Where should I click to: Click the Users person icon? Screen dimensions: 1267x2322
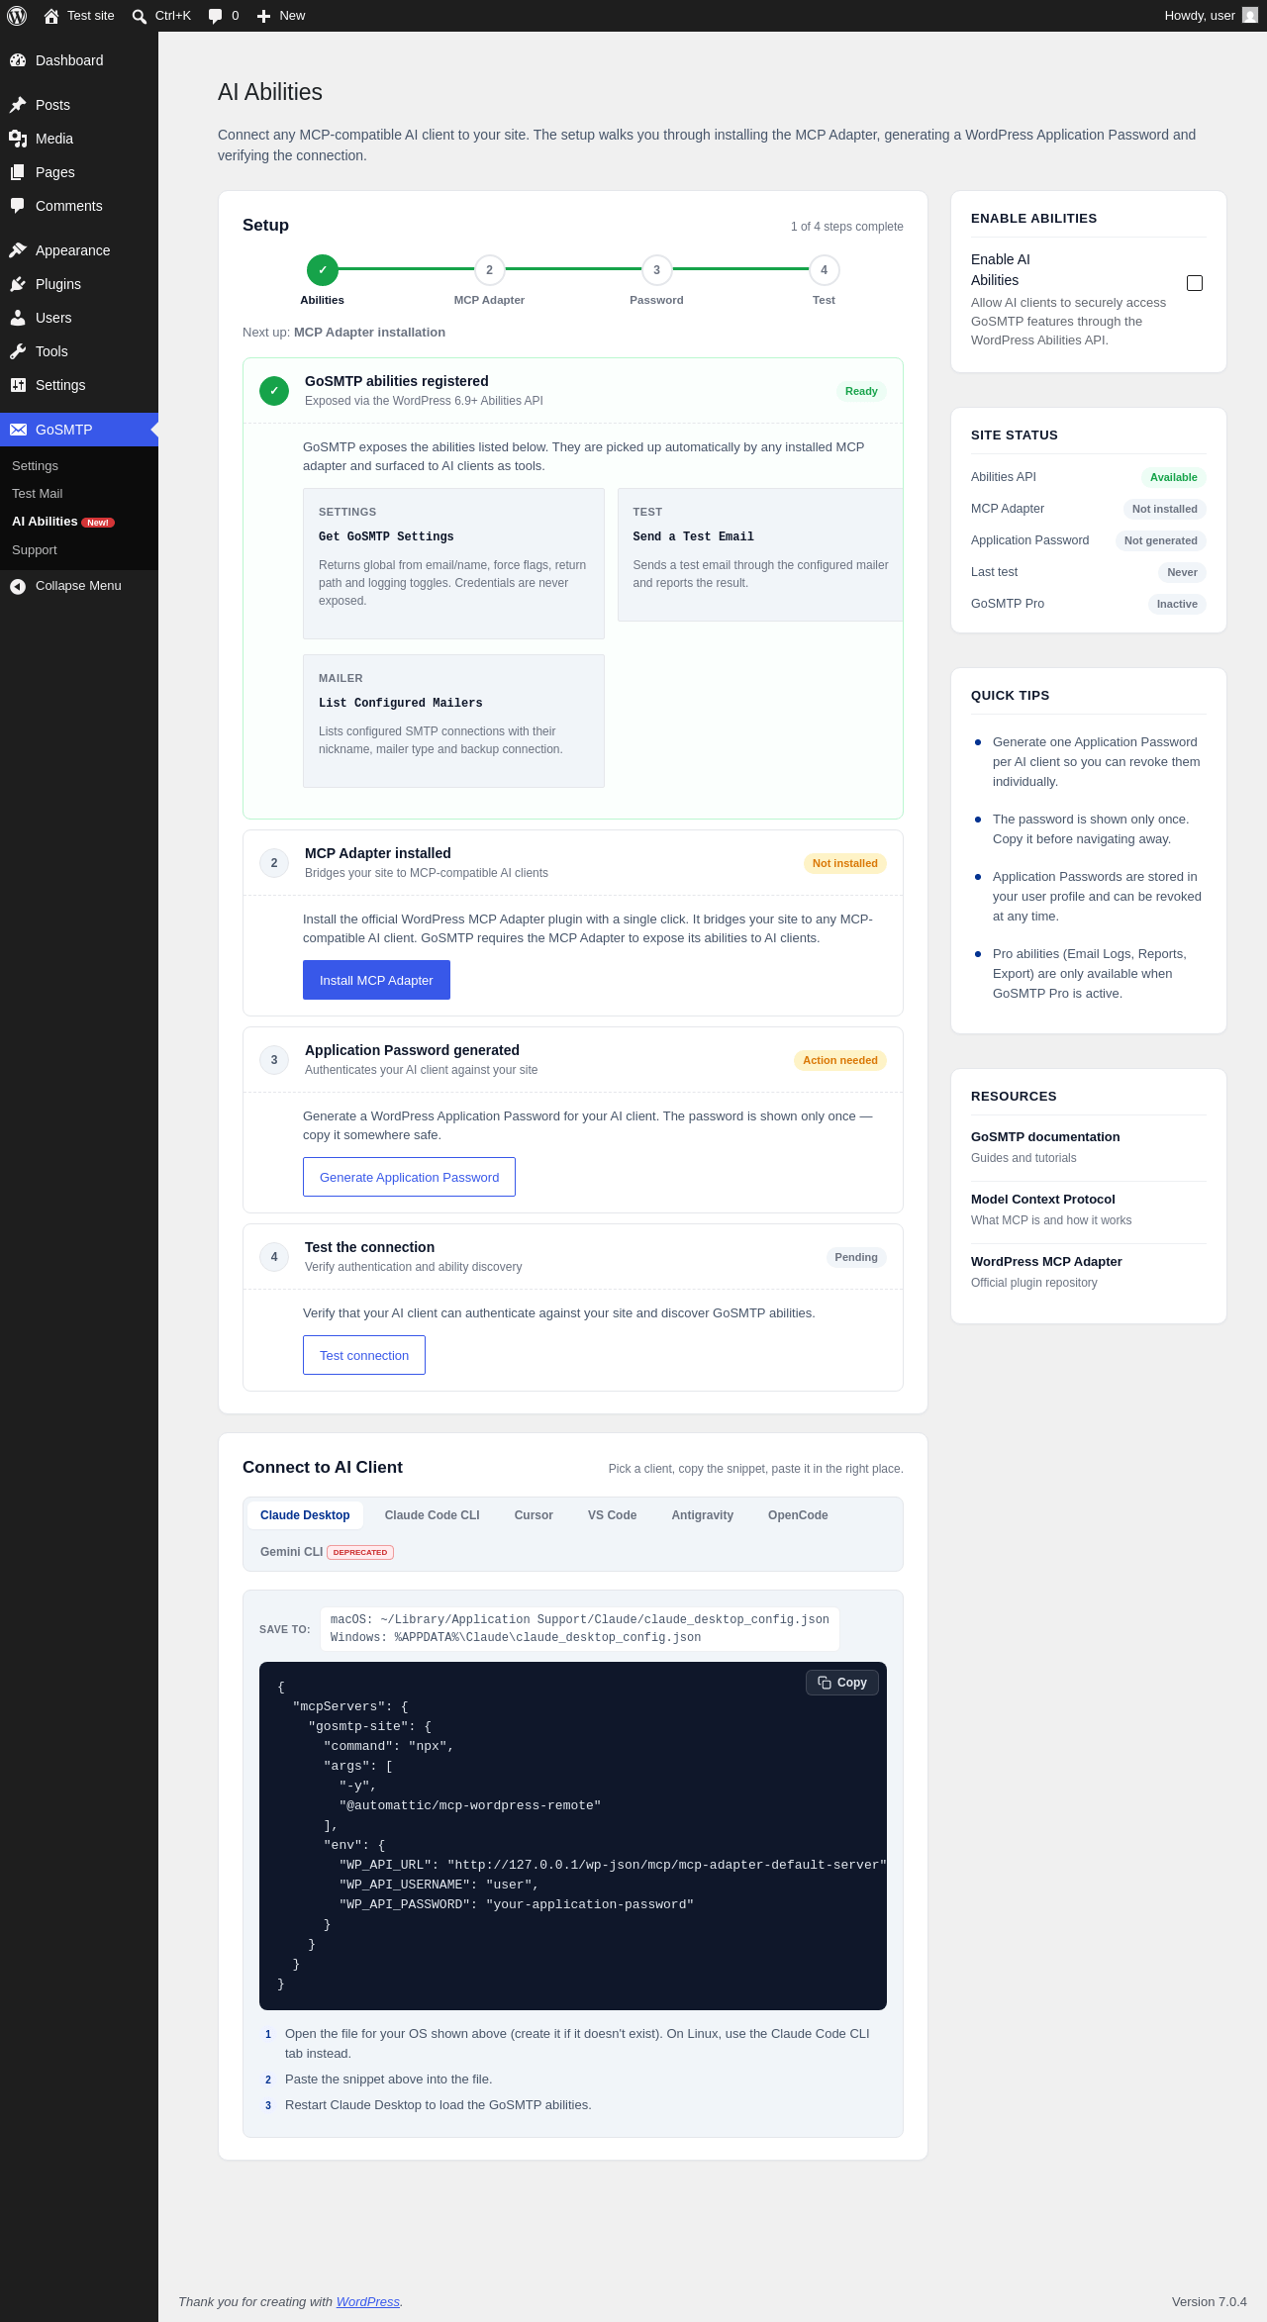[x=18, y=318]
